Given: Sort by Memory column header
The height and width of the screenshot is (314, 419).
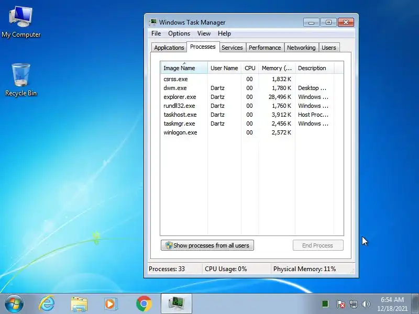Looking at the screenshot, I should click(277, 68).
